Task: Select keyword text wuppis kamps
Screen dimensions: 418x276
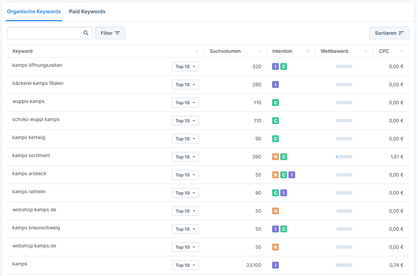Action: point(29,101)
